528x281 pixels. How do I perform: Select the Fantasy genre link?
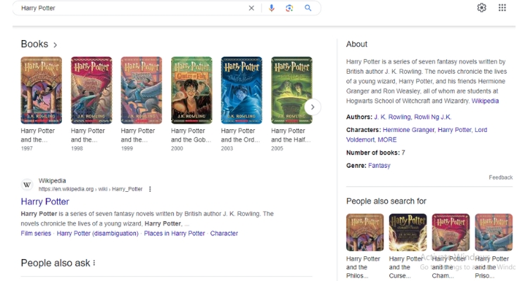379,166
